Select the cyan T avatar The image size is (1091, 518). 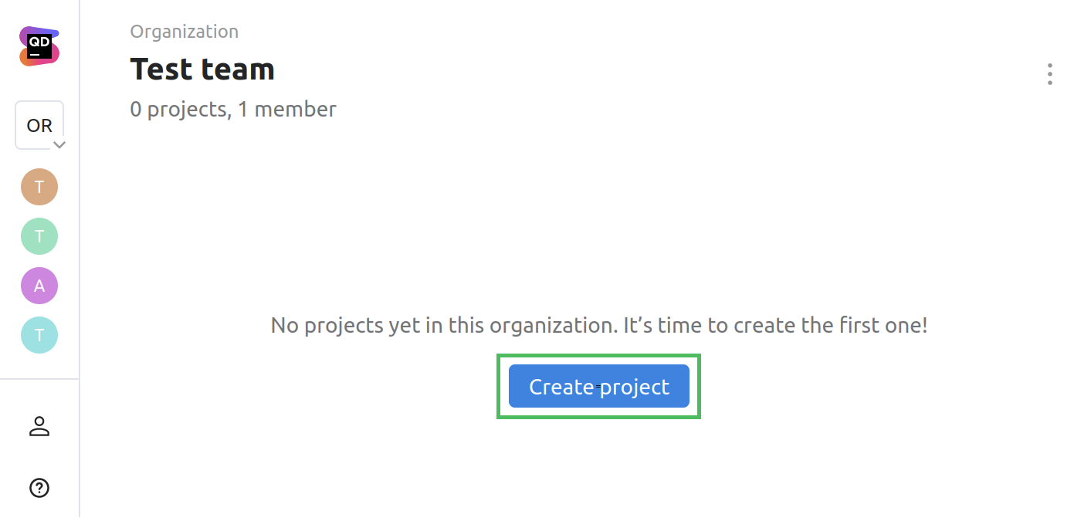[x=39, y=335]
